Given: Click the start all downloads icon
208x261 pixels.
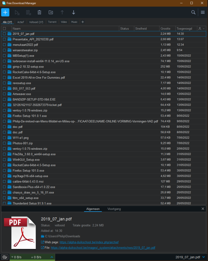Looking at the screenshot, I should [17, 12].
